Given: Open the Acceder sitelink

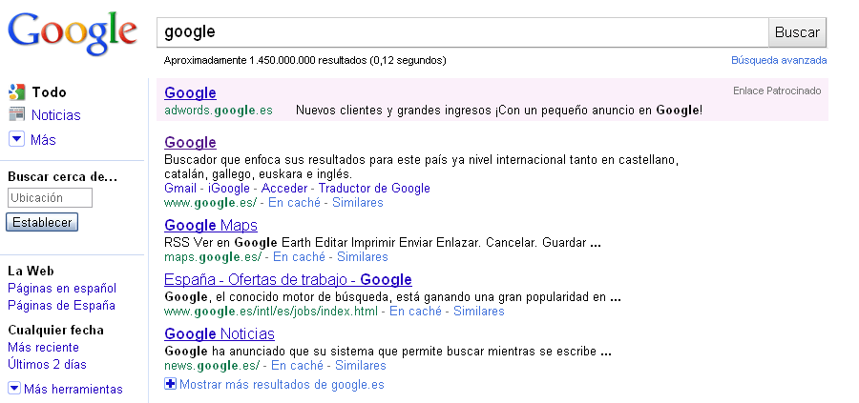Looking at the screenshot, I should tap(284, 188).
